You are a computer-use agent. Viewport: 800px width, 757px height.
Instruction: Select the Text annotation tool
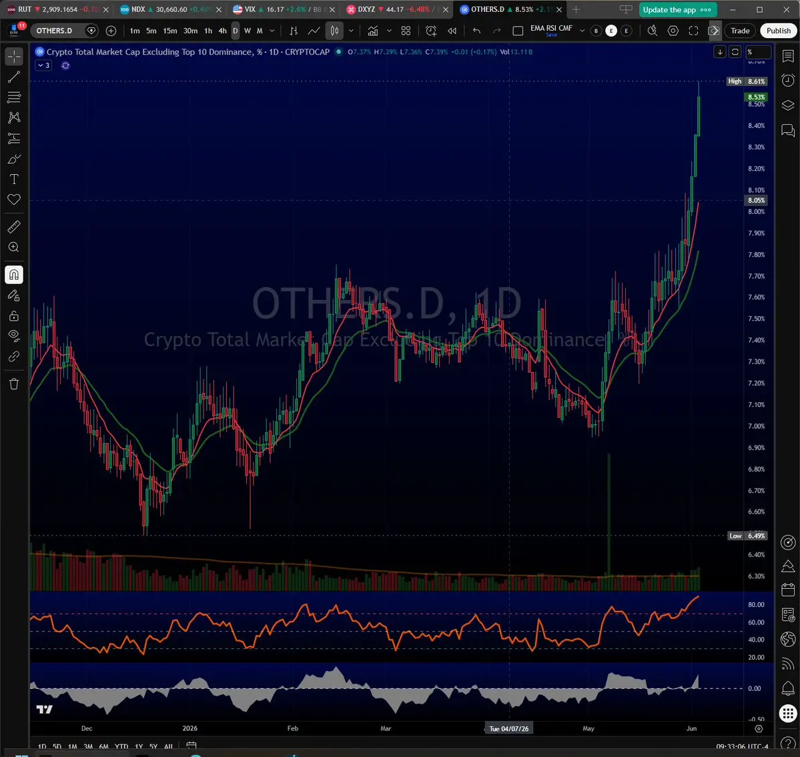click(x=14, y=179)
